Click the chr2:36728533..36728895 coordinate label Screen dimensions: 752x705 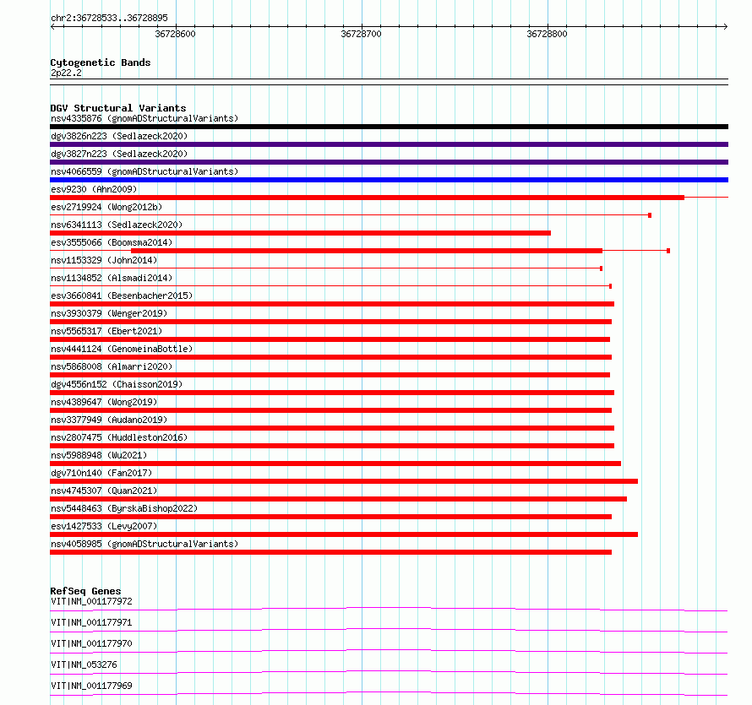109,18
